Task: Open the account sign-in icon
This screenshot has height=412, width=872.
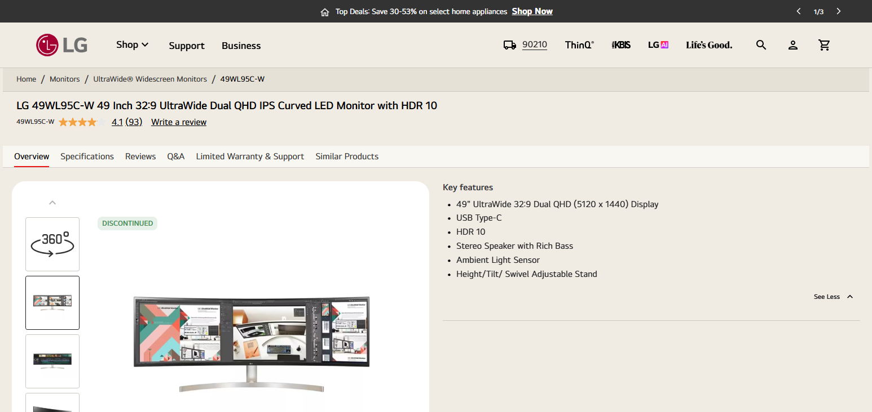Action: point(792,45)
